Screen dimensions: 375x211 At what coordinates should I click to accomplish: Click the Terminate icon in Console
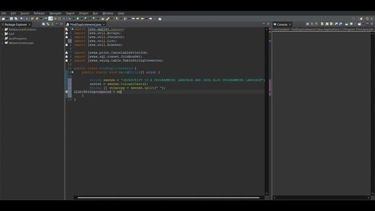(308, 24)
